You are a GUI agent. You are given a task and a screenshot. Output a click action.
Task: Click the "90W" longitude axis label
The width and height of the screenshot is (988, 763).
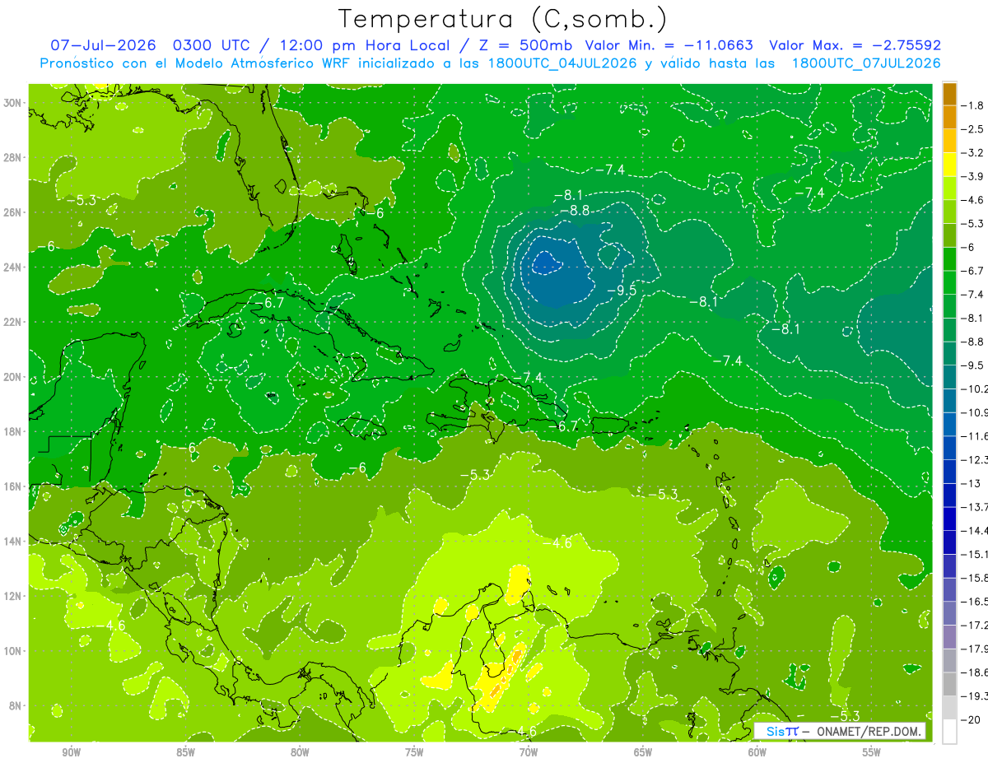71,752
